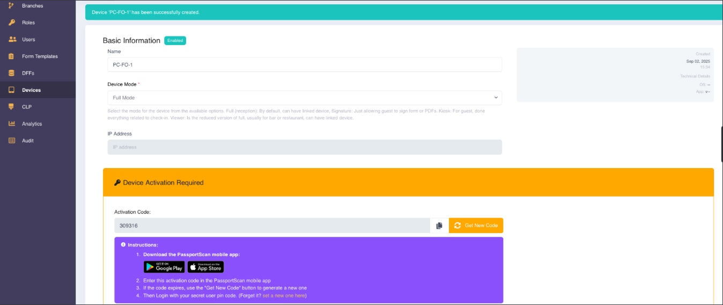Click the Download on the App Store badge

click(x=205, y=267)
